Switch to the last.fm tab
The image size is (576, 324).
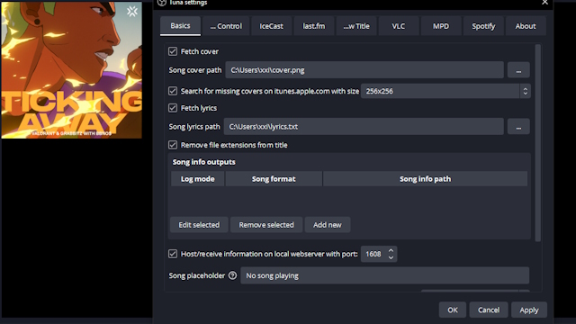pos(314,26)
